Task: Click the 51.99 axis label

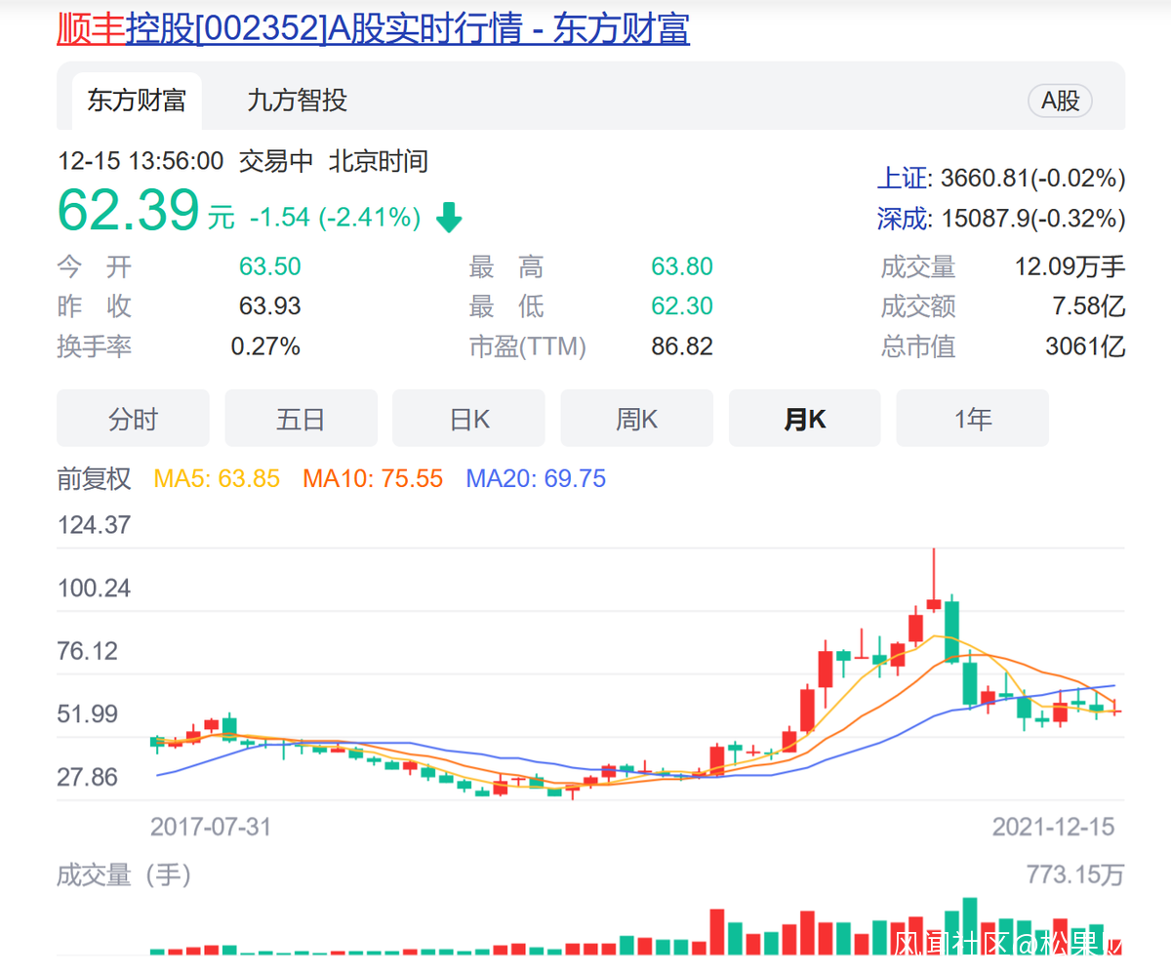Action: pos(88,714)
